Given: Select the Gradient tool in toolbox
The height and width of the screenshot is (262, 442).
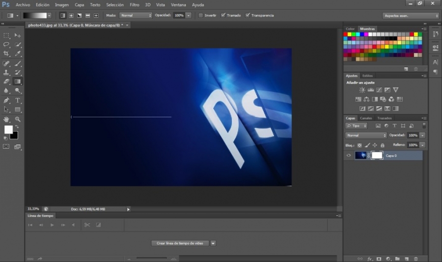Looking at the screenshot, I should pyautogui.click(x=18, y=81).
